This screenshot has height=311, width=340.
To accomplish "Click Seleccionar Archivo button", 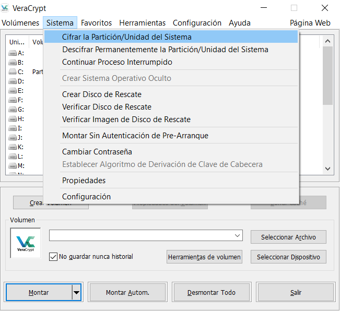I will pos(288,237).
